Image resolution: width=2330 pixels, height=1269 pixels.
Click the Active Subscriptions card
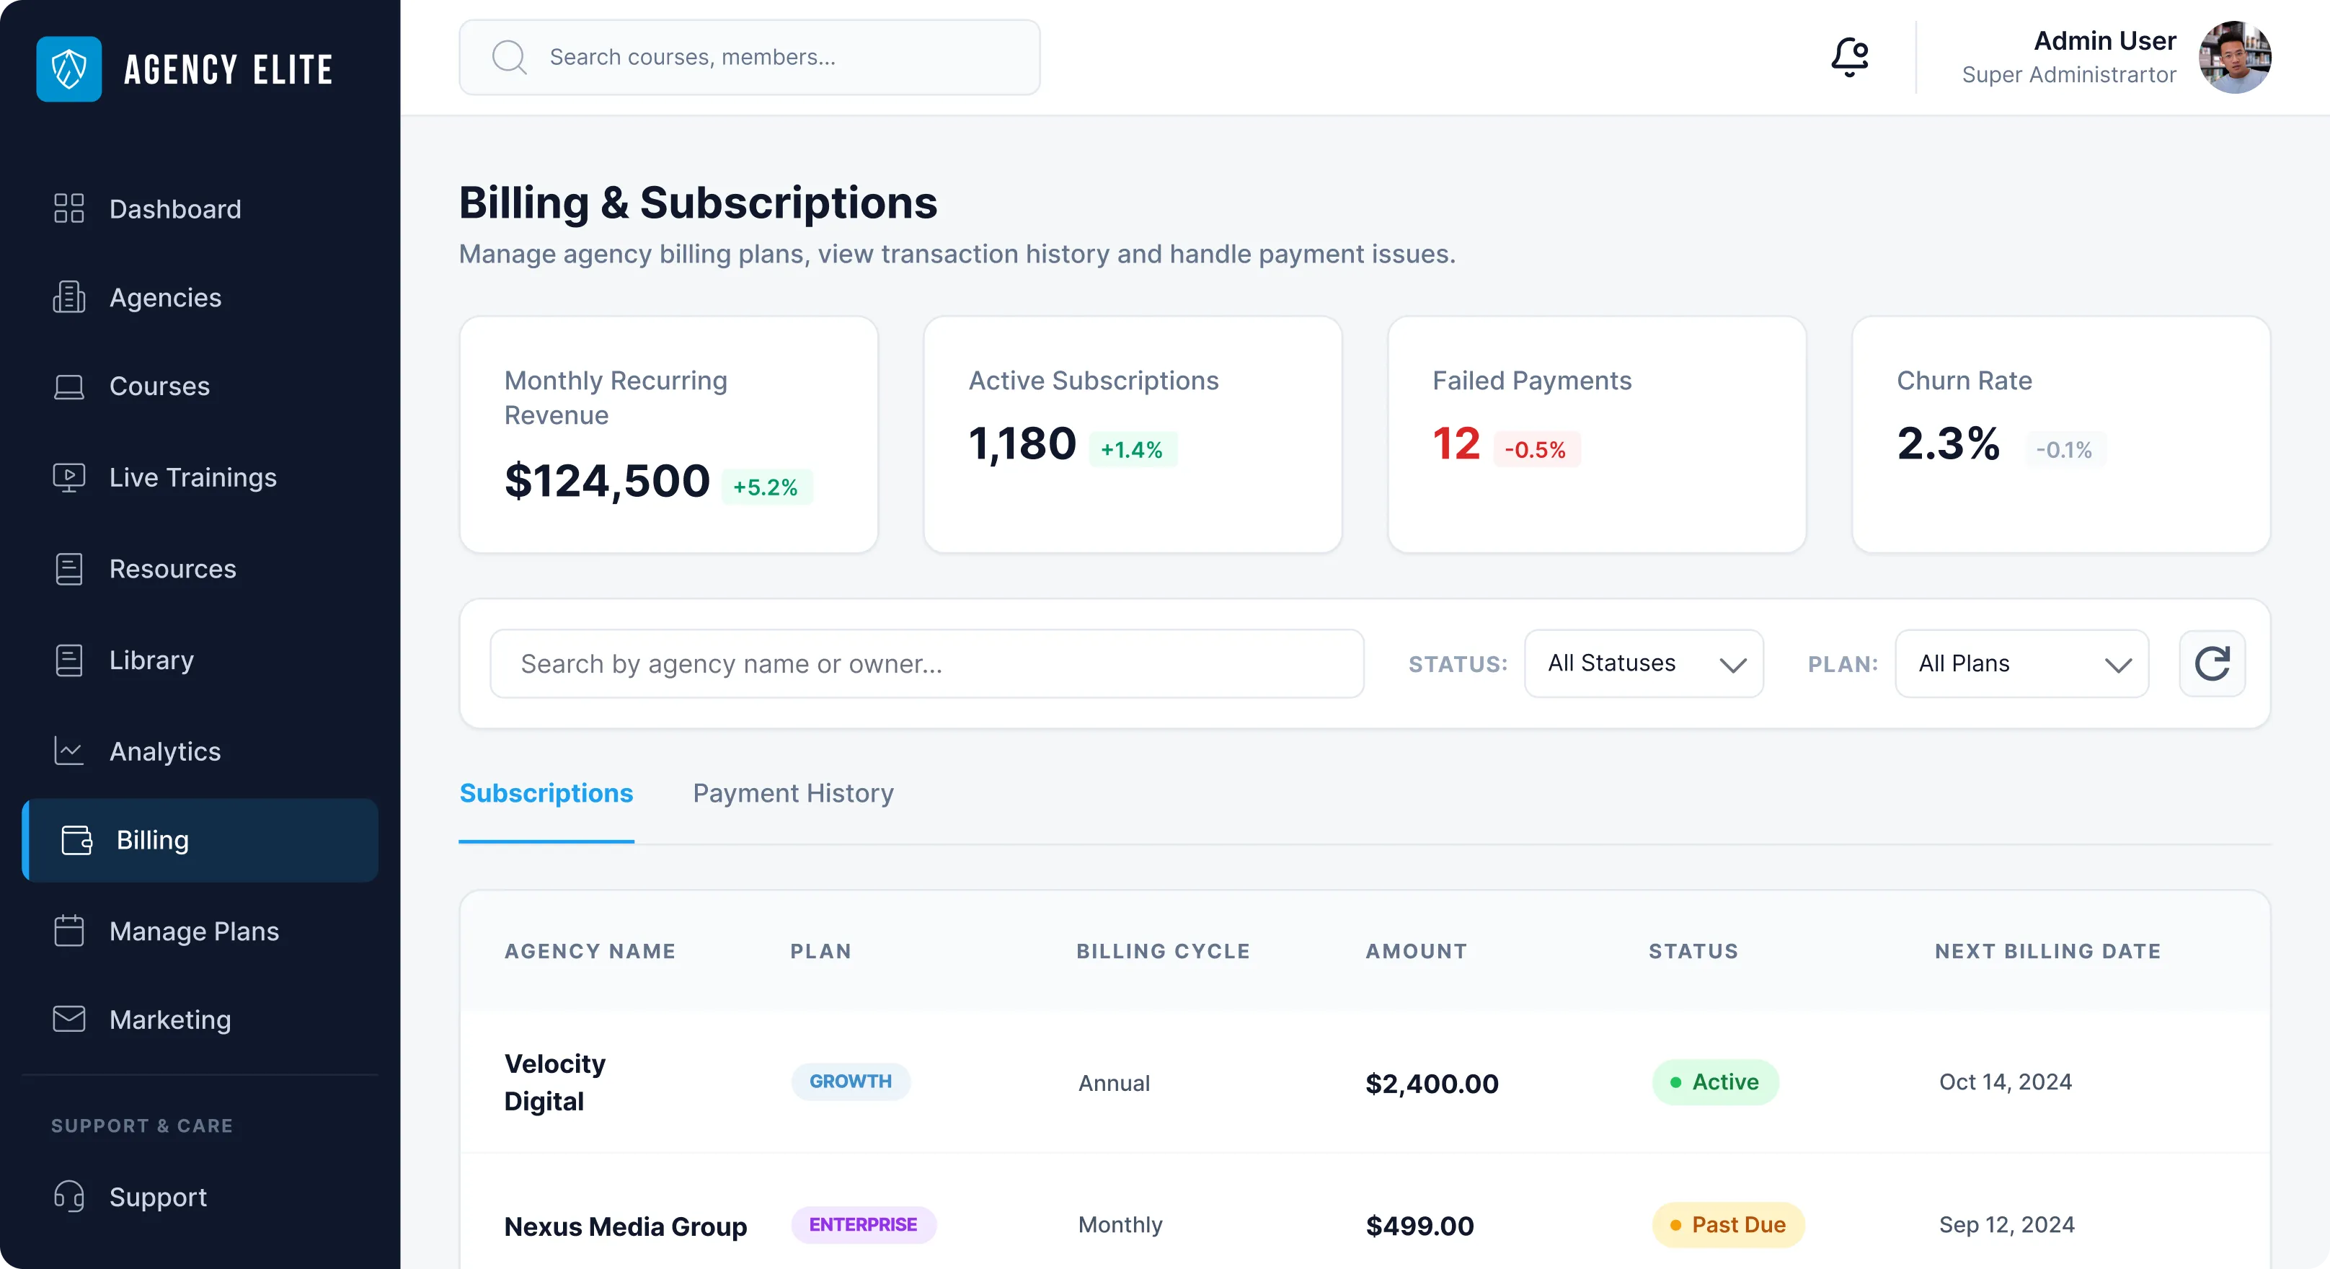click(x=1133, y=434)
